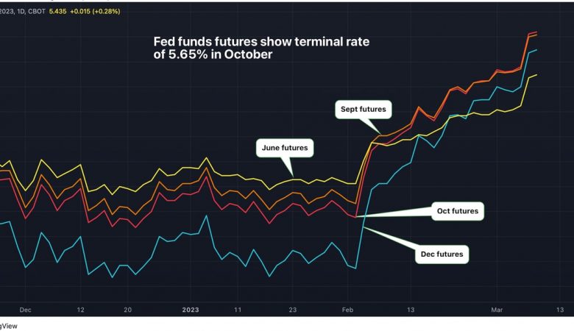
Task: Click the CBOT exchange label
Action: point(37,11)
